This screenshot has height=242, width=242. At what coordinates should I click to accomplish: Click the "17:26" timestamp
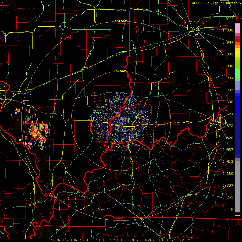(185, 240)
